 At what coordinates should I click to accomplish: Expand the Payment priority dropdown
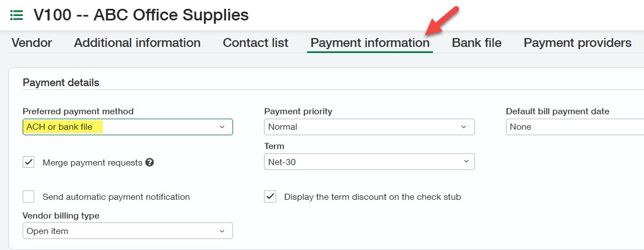pos(369,127)
